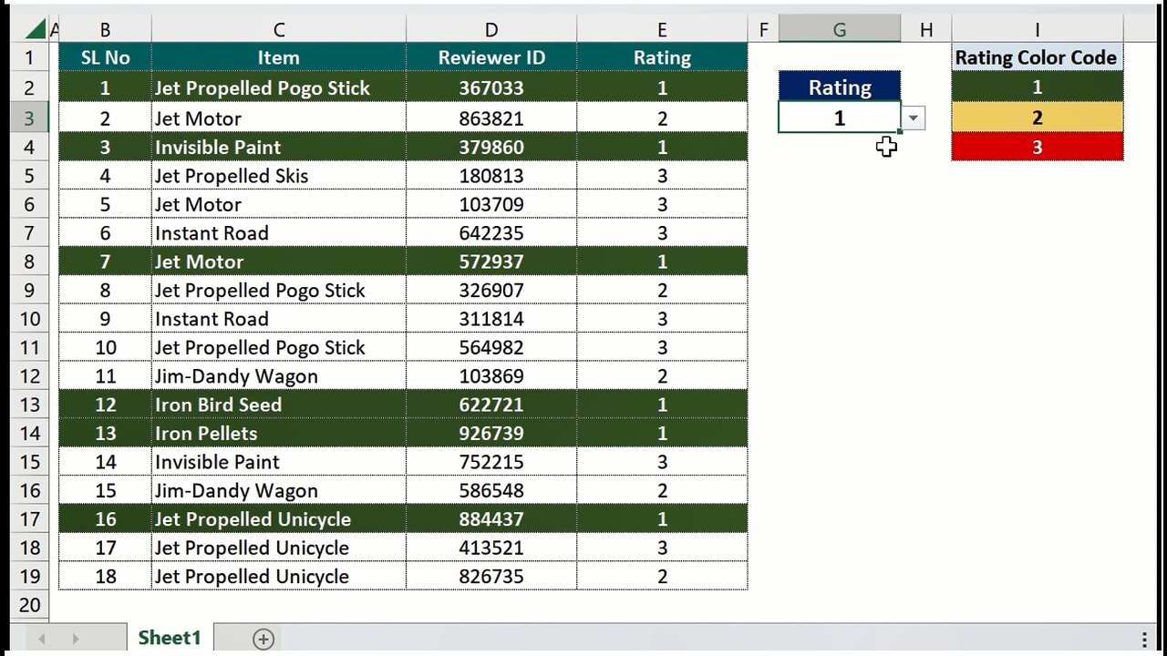Select the Iron Bird Seed cell

pyautogui.click(x=279, y=405)
